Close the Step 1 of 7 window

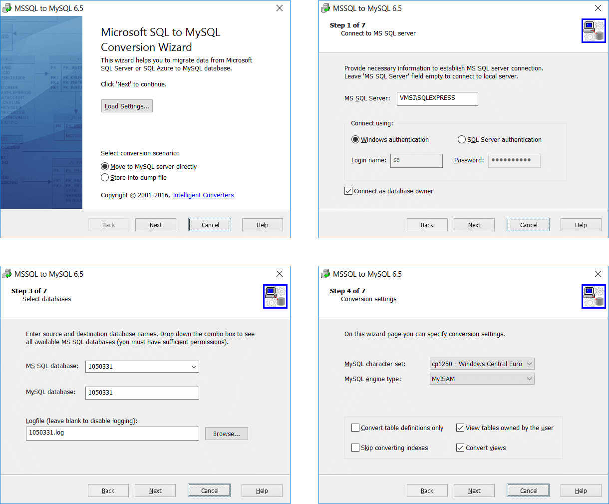598,8
